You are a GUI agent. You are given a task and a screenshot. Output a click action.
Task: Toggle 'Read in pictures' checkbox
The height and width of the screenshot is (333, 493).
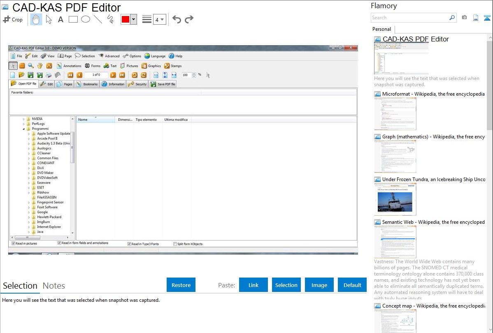click(13, 243)
